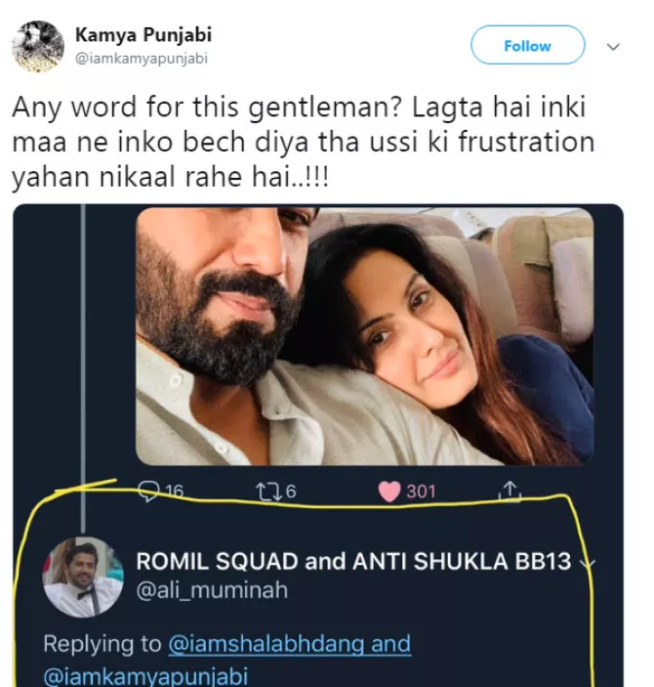Expand the chevron menu beside Follow

pyautogui.click(x=613, y=46)
